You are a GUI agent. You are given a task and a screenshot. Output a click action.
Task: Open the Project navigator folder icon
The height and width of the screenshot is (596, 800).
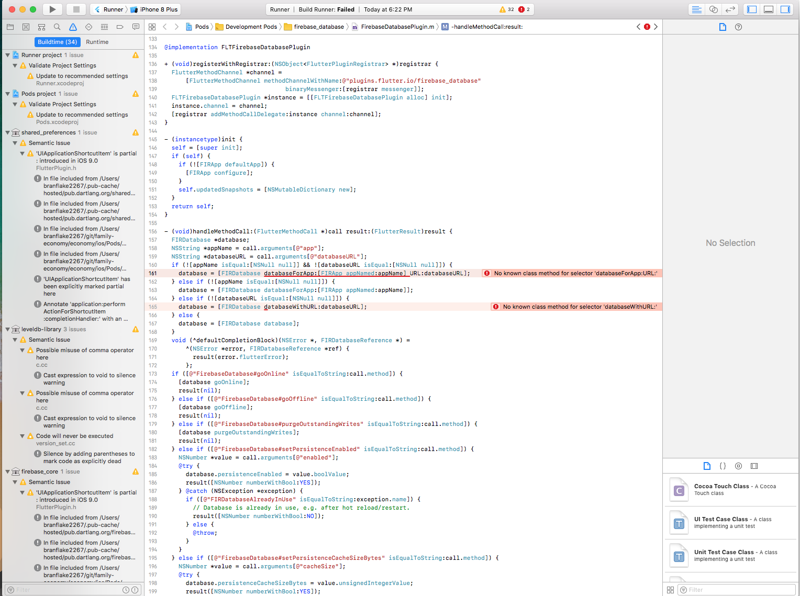(x=10, y=27)
